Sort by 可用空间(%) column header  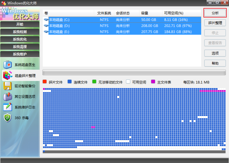click(173, 13)
